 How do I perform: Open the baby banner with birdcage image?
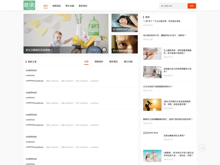[66, 34]
